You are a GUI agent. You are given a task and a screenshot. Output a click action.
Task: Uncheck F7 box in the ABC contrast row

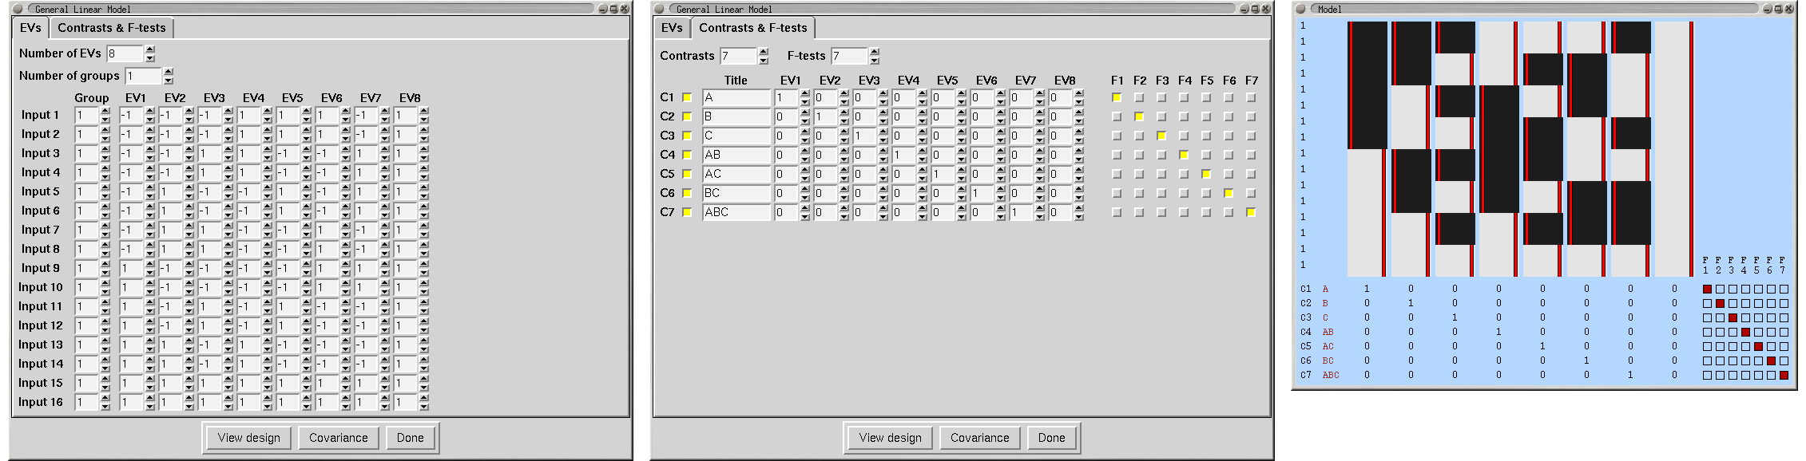point(1251,212)
